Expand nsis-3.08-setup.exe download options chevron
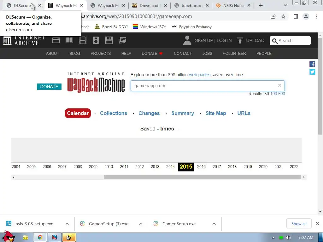This screenshot has height=242, width=323. click(67, 224)
